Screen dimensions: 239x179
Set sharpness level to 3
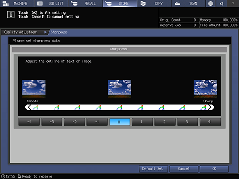pyautogui.click(x=188, y=122)
